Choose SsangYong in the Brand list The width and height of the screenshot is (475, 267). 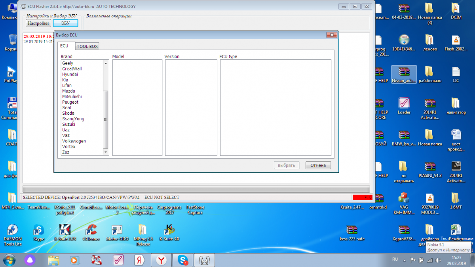click(73, 119)
